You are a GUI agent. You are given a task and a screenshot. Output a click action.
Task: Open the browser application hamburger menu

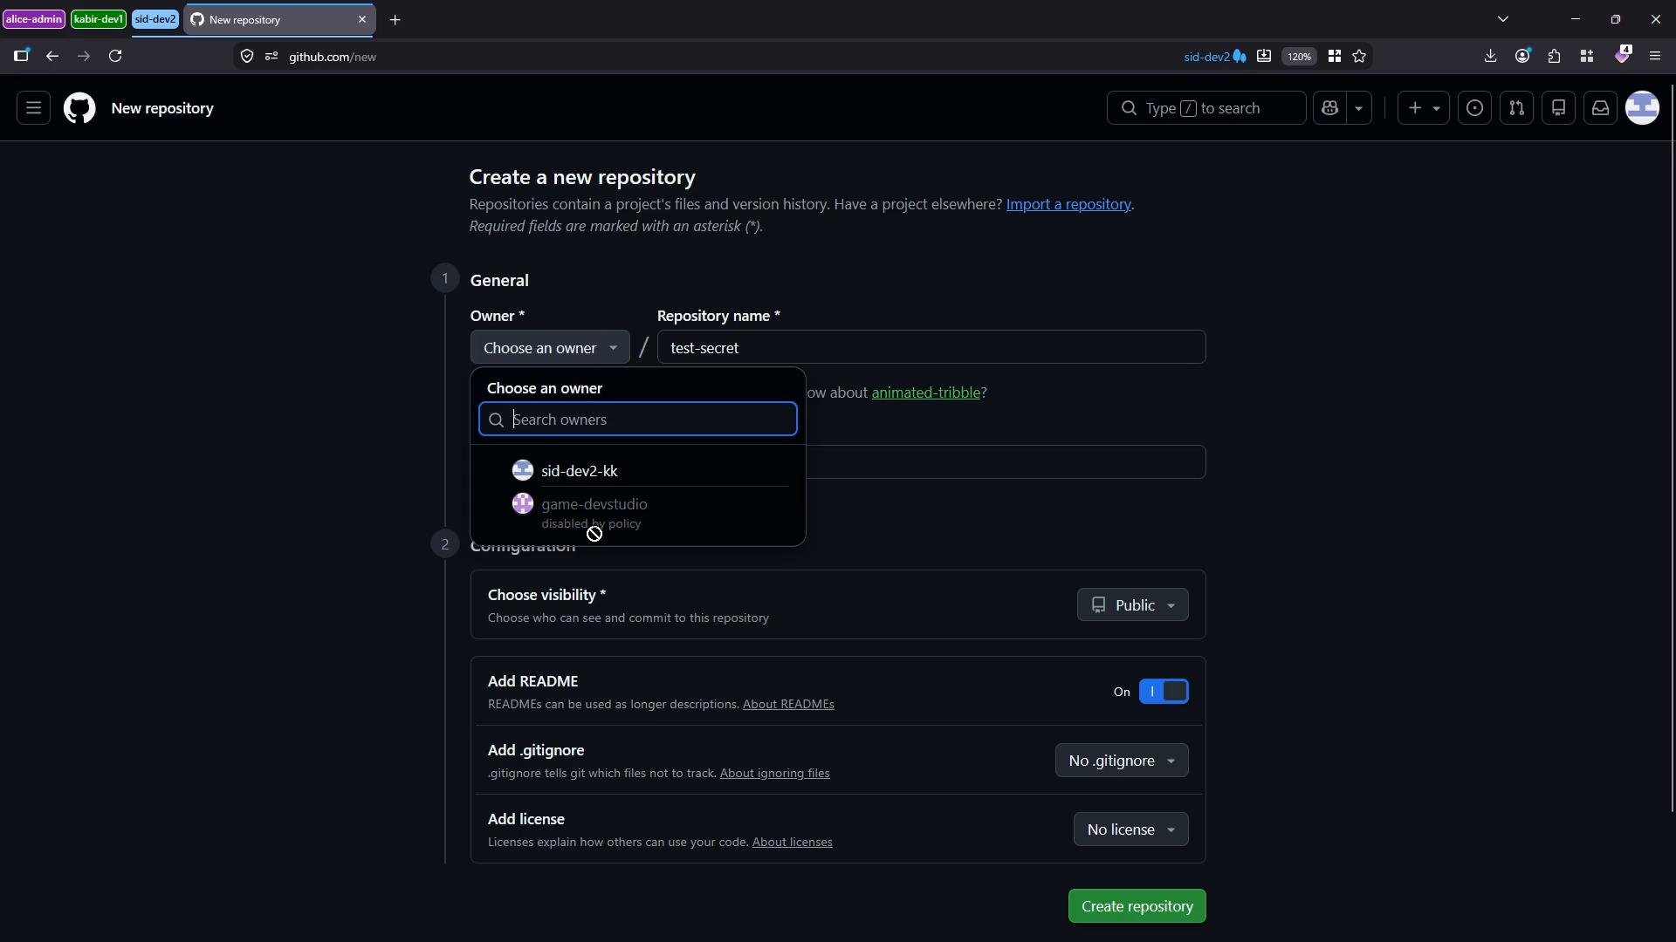(1654, 56)
